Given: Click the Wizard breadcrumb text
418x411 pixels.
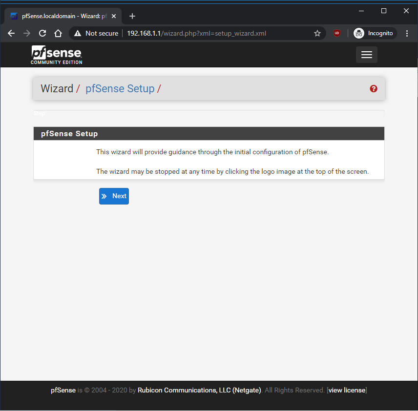Looking at the screenshot, I should tap(57, 88).
